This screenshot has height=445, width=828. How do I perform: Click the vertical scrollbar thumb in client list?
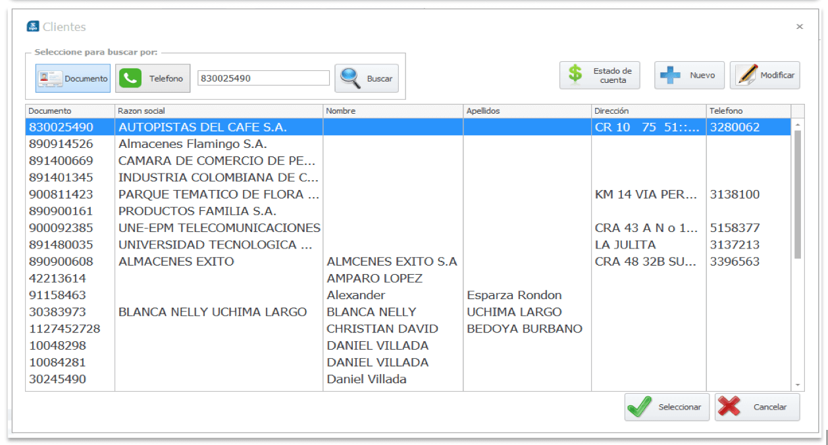tap(798, 194)
